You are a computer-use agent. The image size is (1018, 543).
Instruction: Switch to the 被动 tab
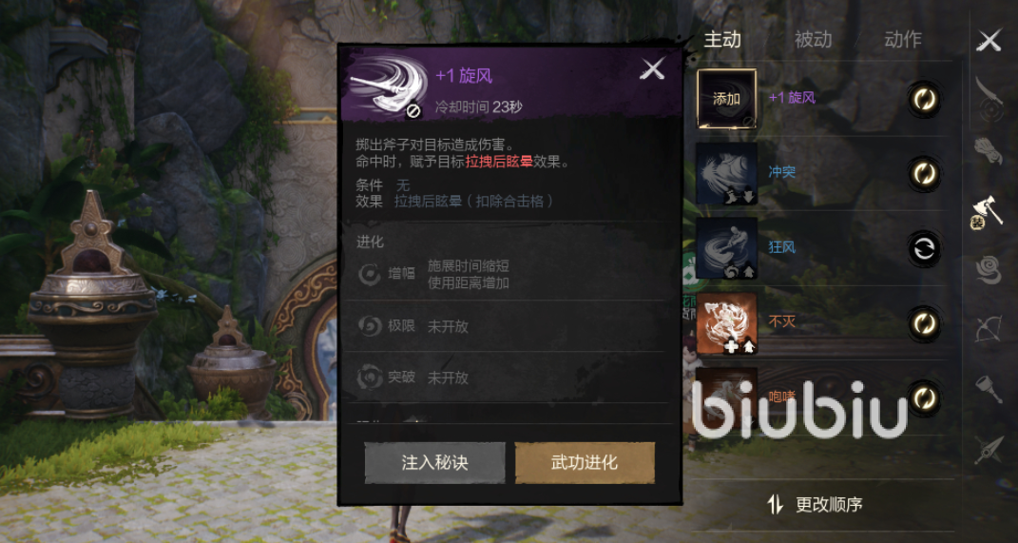813,40
